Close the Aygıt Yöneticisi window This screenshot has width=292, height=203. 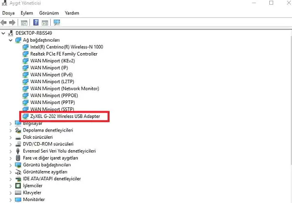click(289, 3)
